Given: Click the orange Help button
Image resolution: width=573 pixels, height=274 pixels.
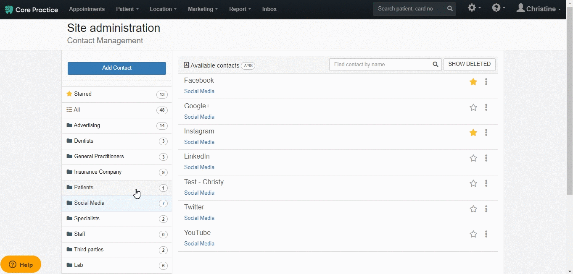Looking at the screenshot, I should pos(21,264).
